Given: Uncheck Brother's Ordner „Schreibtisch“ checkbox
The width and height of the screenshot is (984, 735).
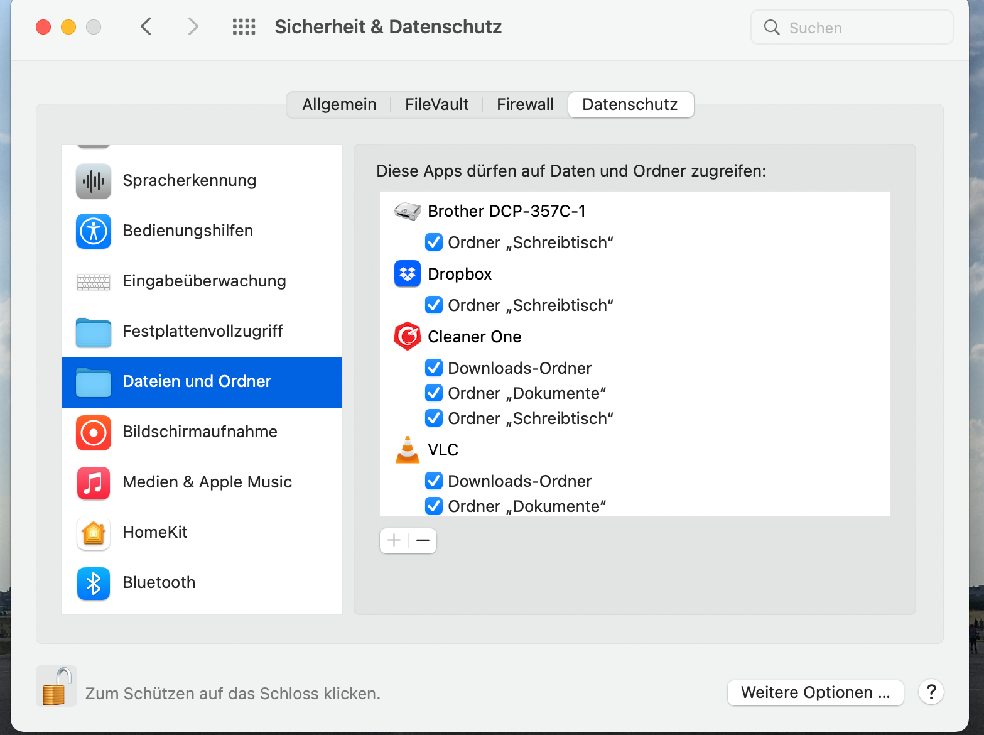Looking at the screenshot, I should (x=434, y=242).
